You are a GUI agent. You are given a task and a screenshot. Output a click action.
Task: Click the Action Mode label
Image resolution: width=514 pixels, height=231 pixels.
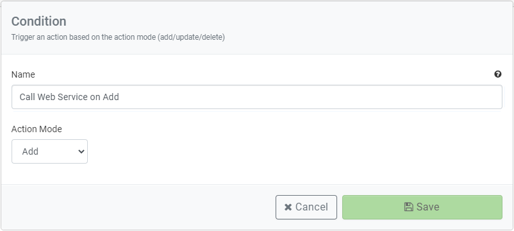coord(37,129)
